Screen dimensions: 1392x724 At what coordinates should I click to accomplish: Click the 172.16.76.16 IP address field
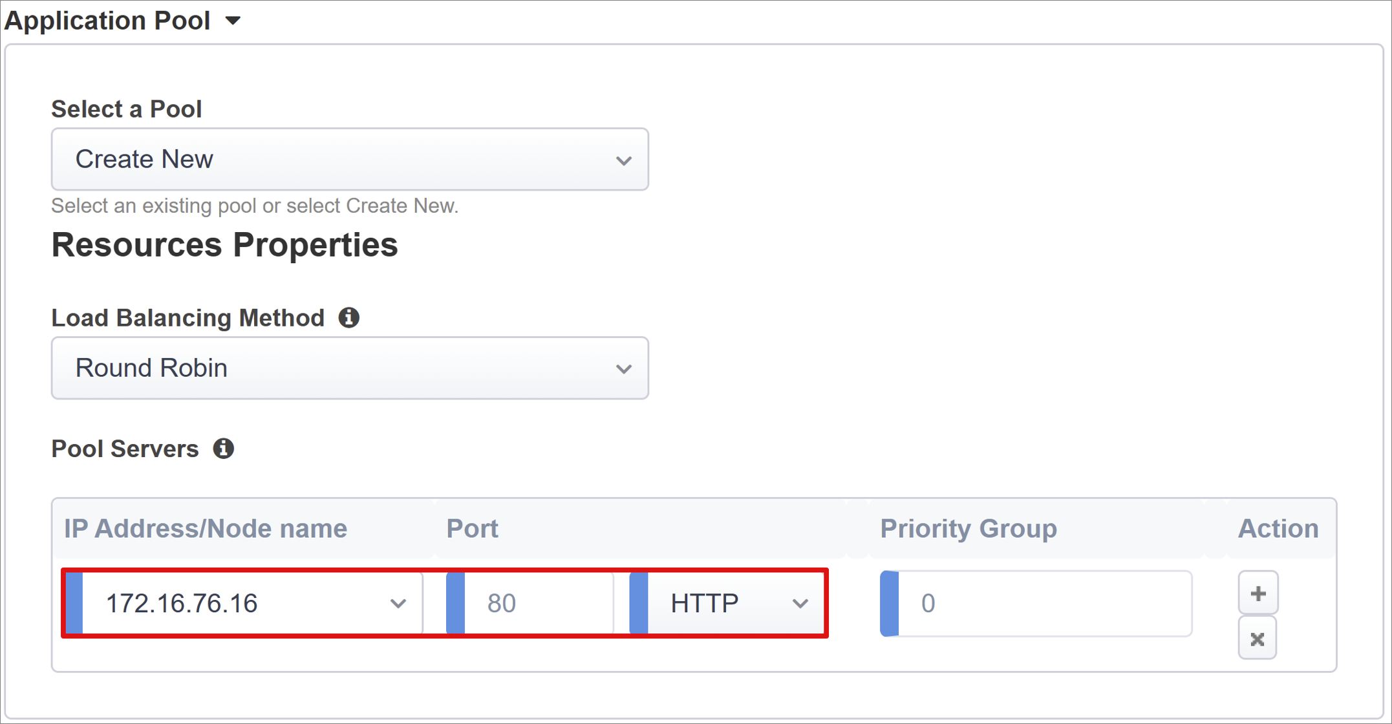point(241,602)
